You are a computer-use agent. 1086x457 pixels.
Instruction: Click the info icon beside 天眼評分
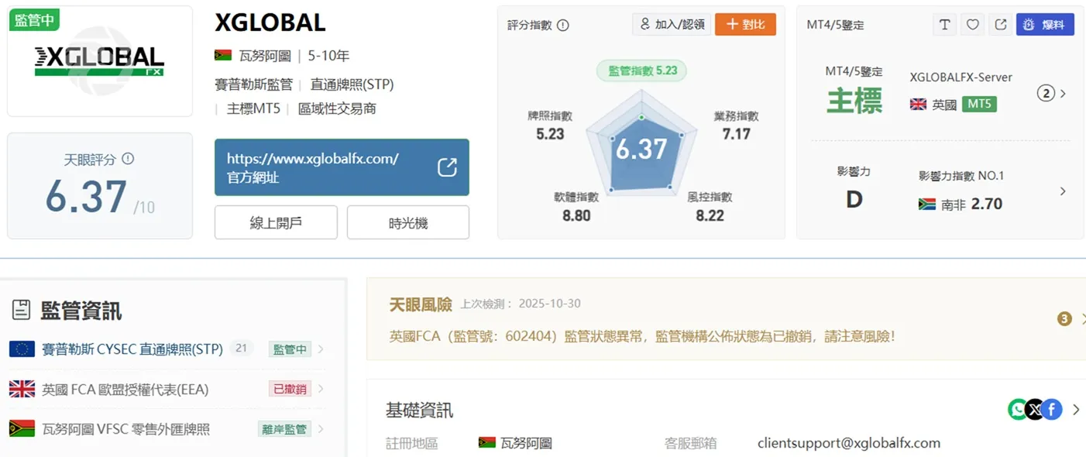[x=129, y=159]
